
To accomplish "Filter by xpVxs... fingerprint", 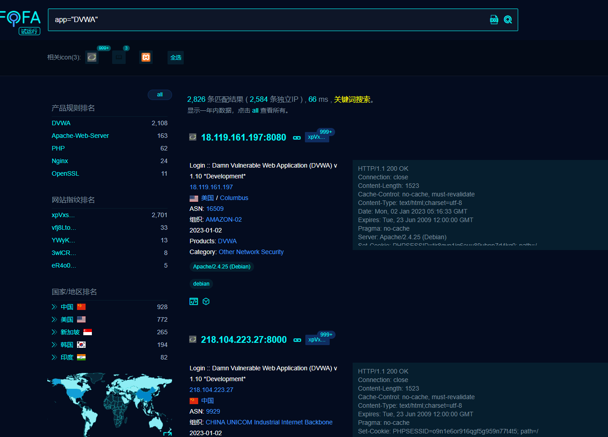I will tap(63, 215).
